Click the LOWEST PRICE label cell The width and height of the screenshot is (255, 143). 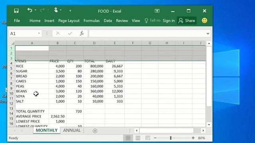click(32, 122)
